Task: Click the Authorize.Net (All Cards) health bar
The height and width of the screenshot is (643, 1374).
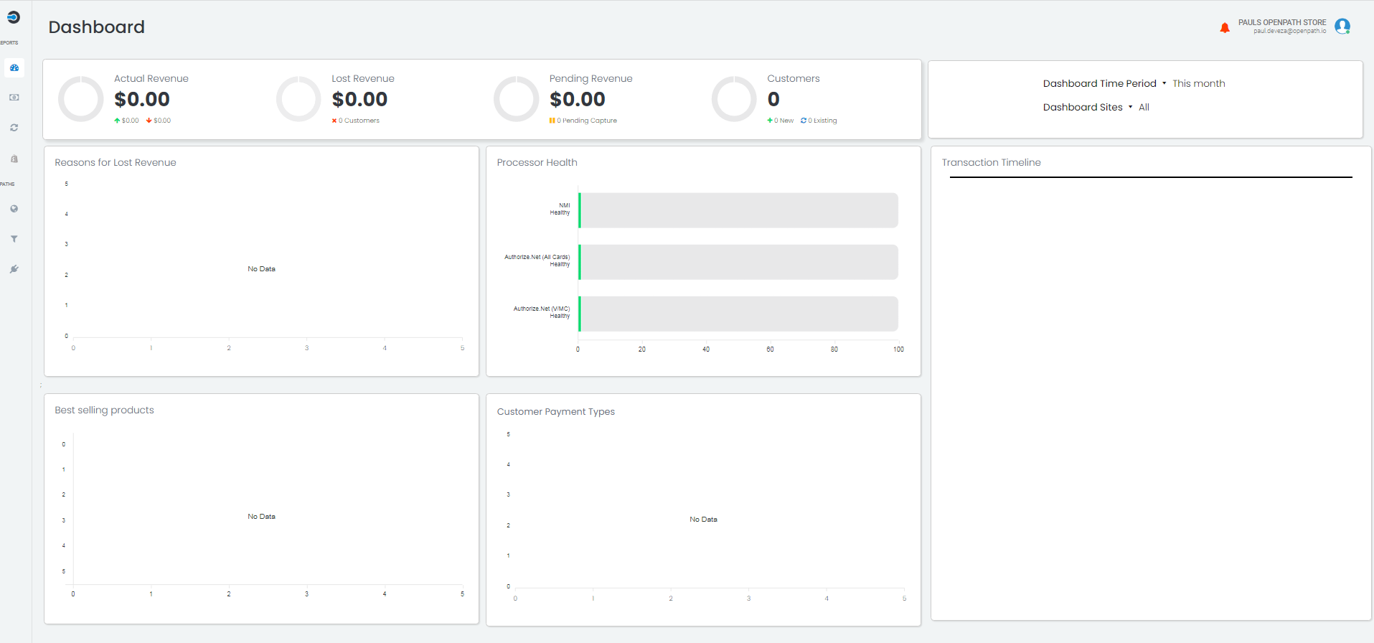Action: click(x=738, y=262)
